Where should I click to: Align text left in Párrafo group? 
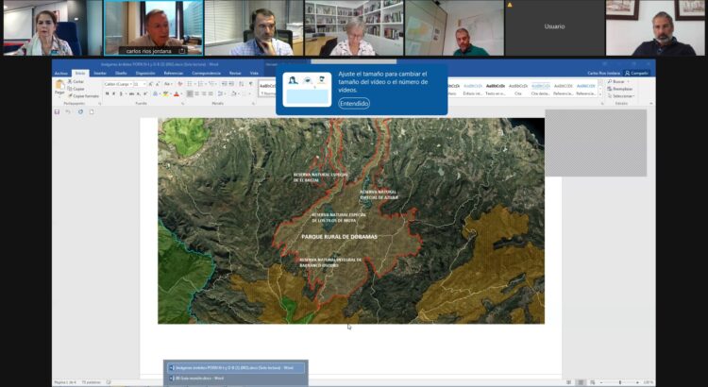(190, 93)
